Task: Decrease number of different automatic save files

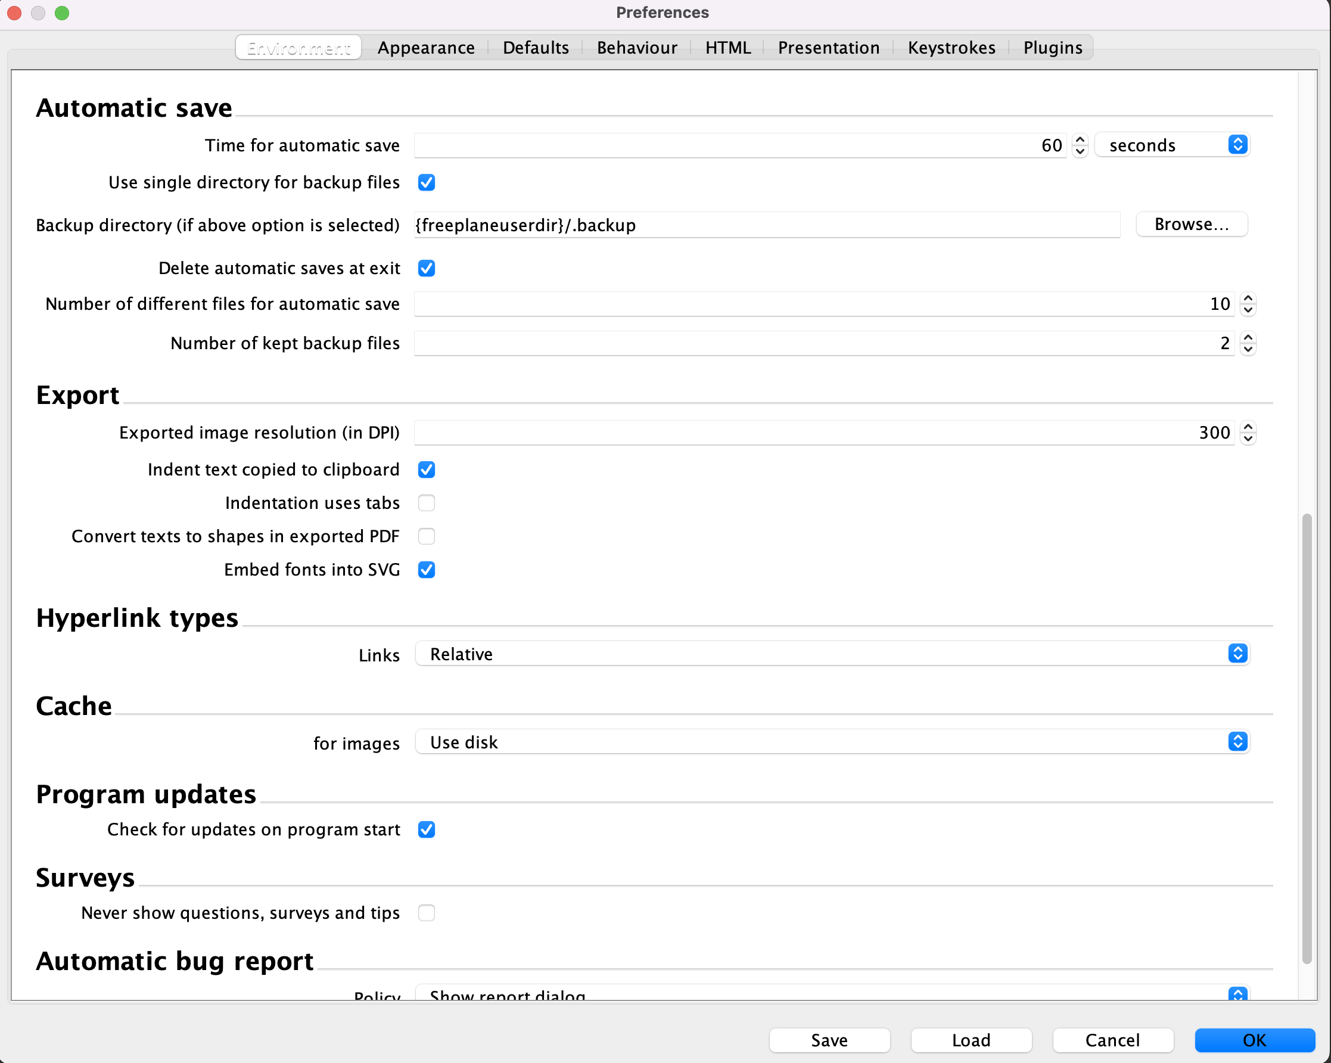Action: pos(1248,310)
